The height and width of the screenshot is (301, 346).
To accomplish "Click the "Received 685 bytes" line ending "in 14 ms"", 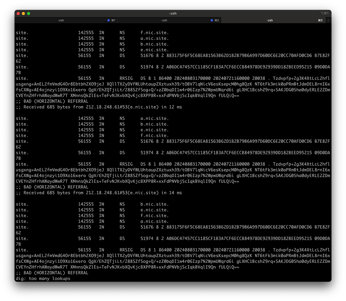I will click(99, 193).
